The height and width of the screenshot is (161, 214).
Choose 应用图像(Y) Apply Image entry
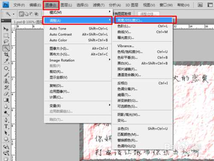(x=78, y=92)
